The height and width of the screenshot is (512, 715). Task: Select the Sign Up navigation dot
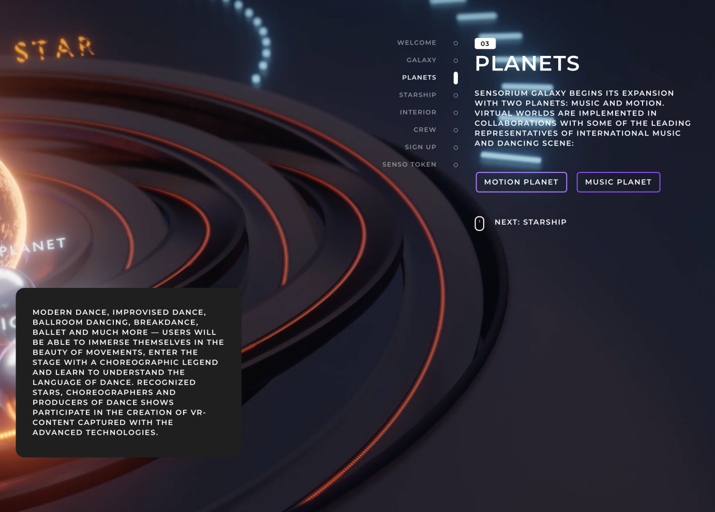click(455, 148)
